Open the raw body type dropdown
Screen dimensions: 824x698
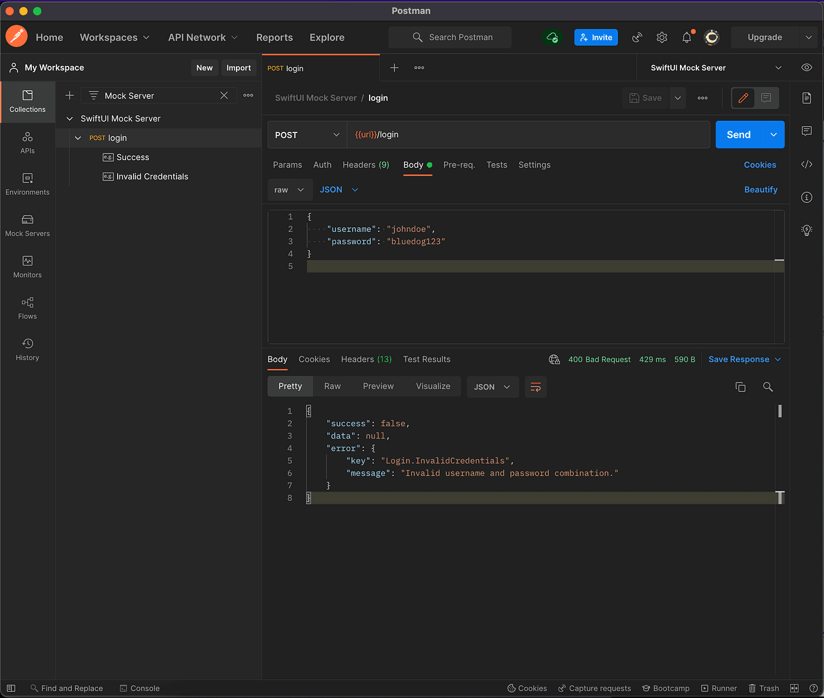tap(290, 190)
